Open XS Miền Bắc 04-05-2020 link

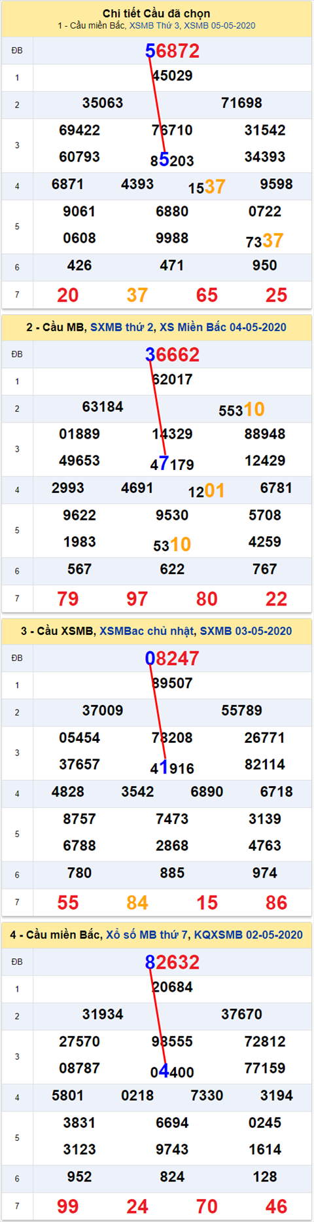click(x=222, y=327)
